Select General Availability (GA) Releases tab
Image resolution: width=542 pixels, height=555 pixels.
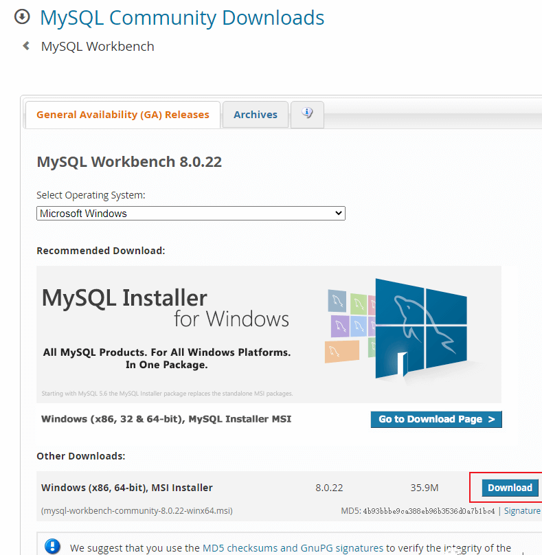(123, 115)
